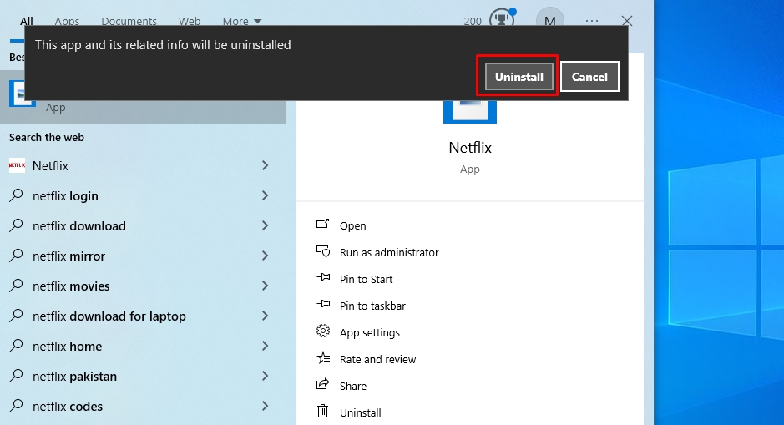
Task: Click Cancel in the uninstall dialog
Action: (589, 77)
